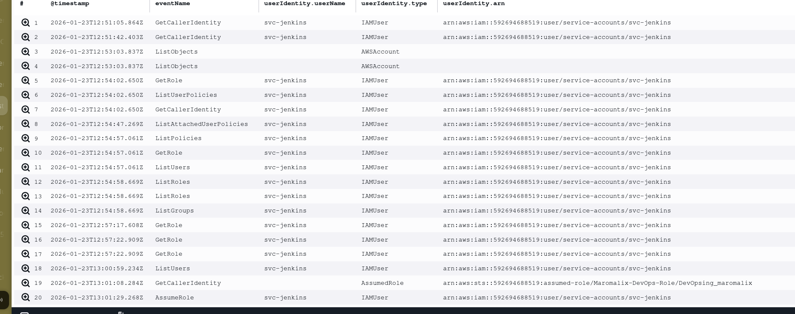Click ListAttachedUserPolicies event in row 8
The image size is (795, 314).
[x=201, y=124]
